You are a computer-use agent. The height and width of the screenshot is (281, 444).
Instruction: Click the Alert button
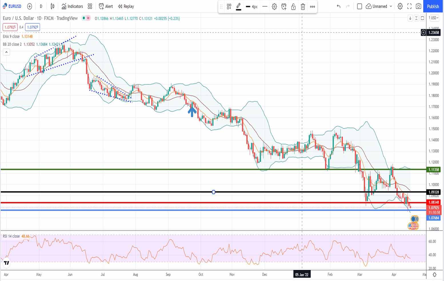106,6
